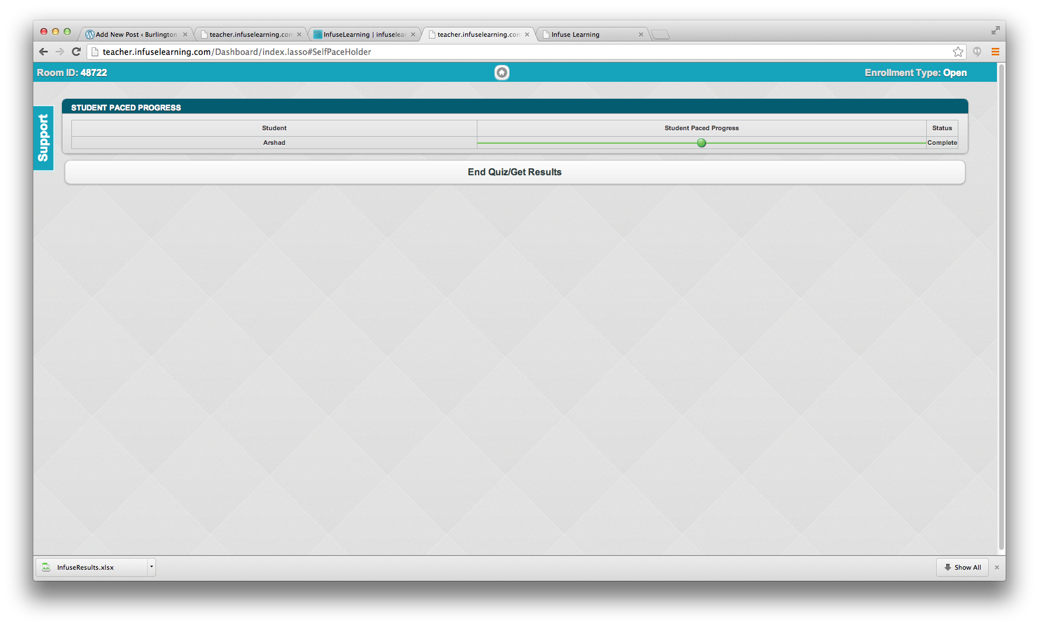Enter fullscreen using the top-right arrows icon
The image size is (1039, 627).
[995, 30]
